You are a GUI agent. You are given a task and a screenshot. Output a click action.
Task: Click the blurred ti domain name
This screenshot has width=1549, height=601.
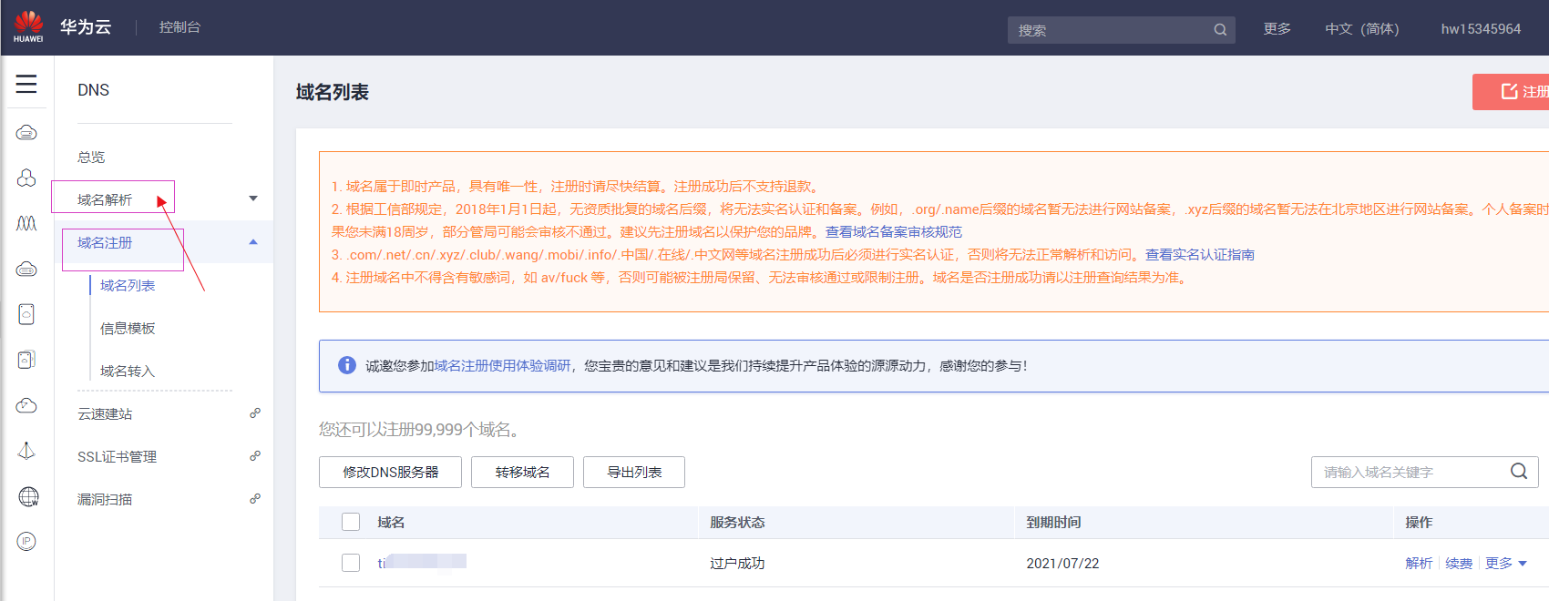coord(422,563)
